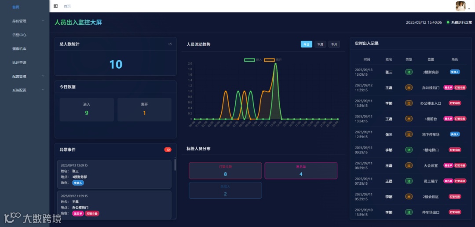Image resolution: width=475 pixels, height=227 pixels.
Task: Open 轨迹查询 in the sidebar
Action: [19, 62]
